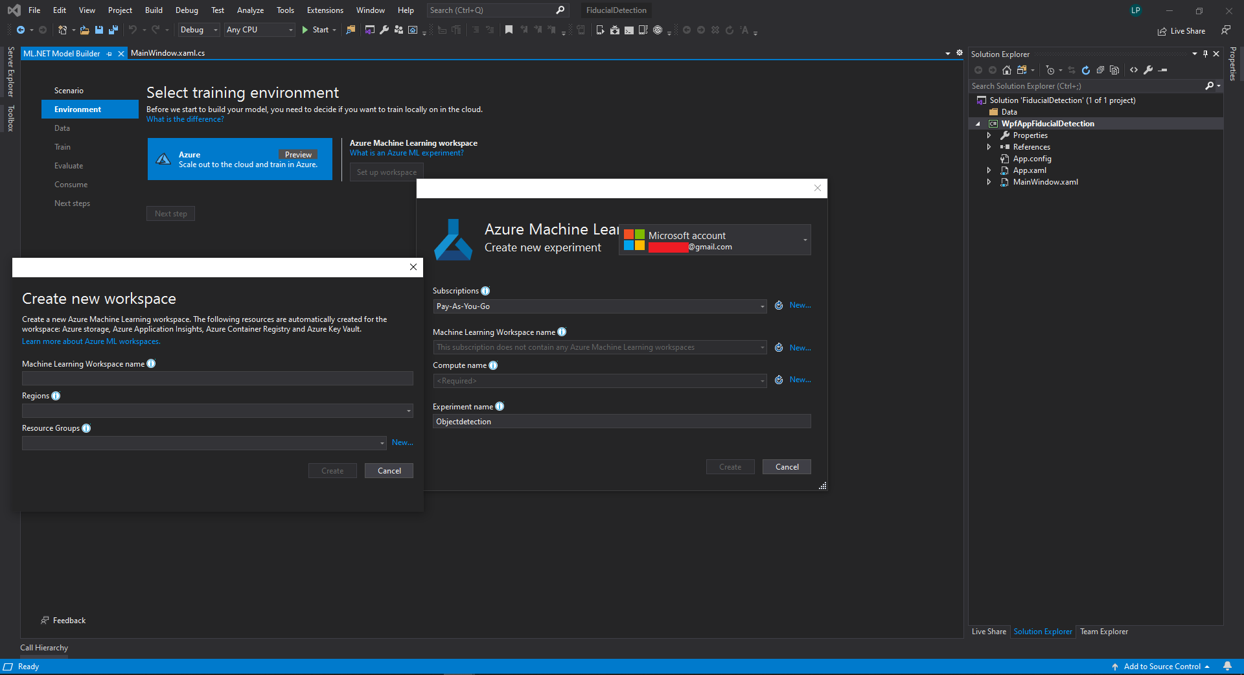Click the Search Solution Explorer box
The width and height of the screenshot is (1244, 675).
(1086, 86)
